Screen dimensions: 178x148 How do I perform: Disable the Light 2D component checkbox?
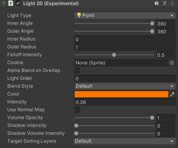18,3
